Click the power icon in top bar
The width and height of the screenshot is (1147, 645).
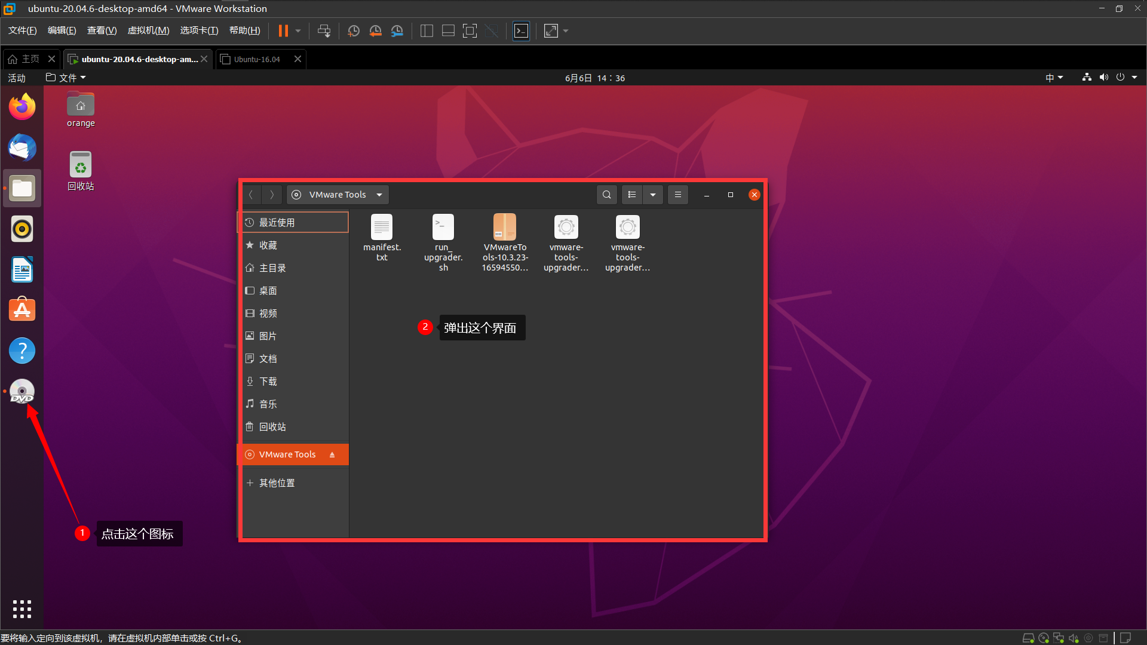pyautogui.click(x=1120, y=77)
